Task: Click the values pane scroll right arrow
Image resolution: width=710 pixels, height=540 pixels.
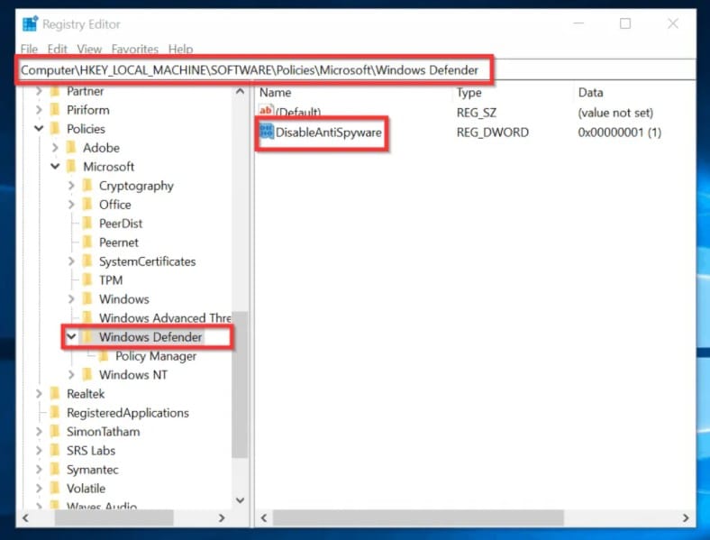Action: pos(686,517)
